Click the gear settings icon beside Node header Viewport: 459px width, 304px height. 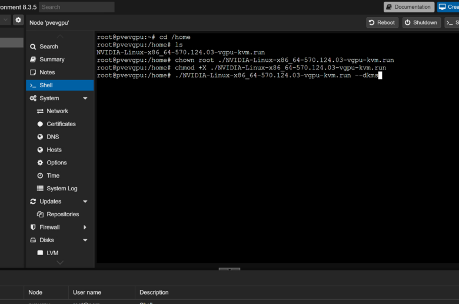click(x=18, y=20)
